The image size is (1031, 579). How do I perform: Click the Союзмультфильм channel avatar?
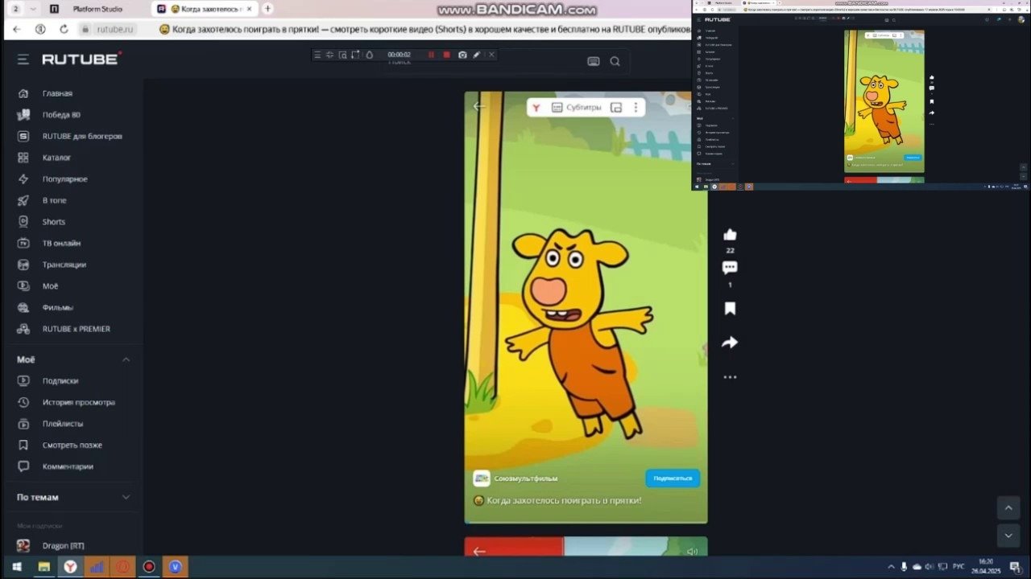pos(482,478)
